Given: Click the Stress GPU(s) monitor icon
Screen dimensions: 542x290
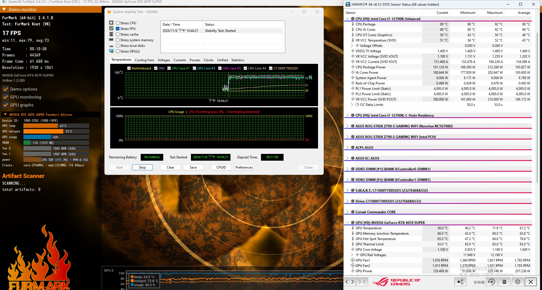Looking at the screenshot, I should coord(111,51).
